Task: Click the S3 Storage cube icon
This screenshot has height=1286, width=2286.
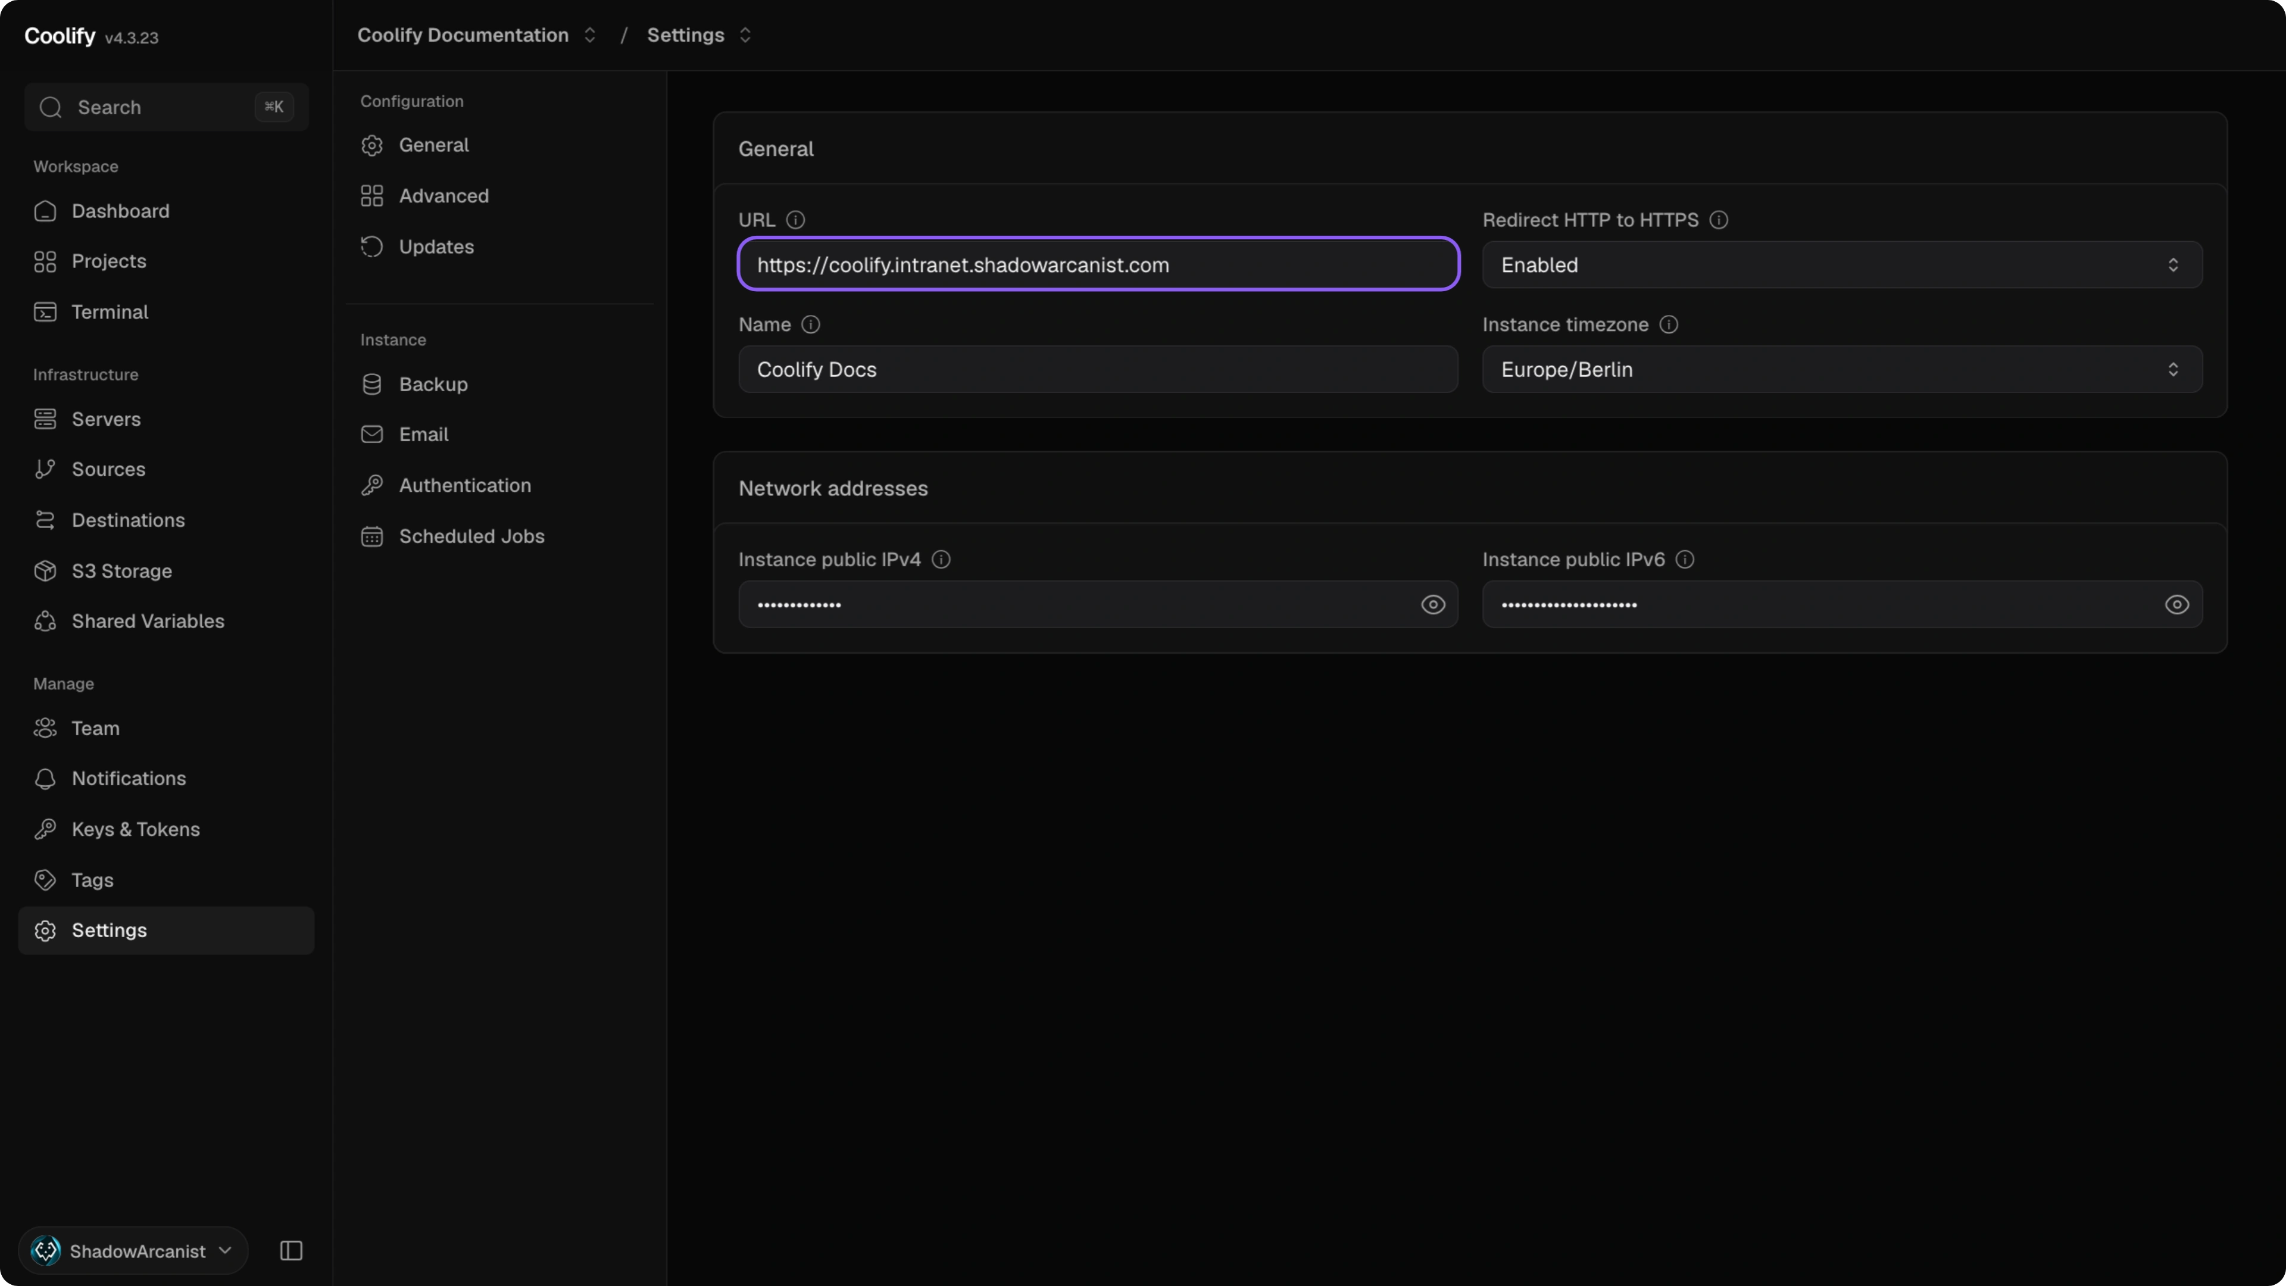Action: coord(45,572)
